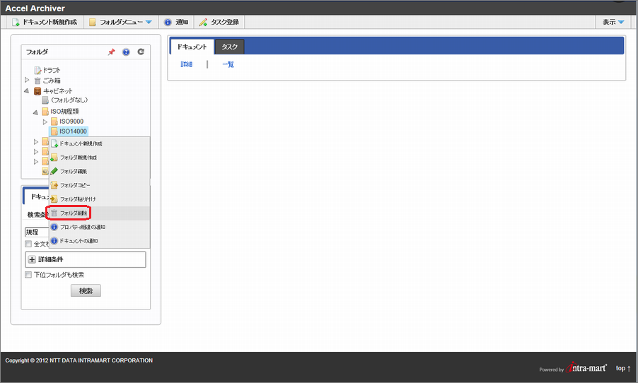This screenshot has width=638, height=383.
Task: Open the フォルダメニュー dropdown arrow
Action: (149, 22)
